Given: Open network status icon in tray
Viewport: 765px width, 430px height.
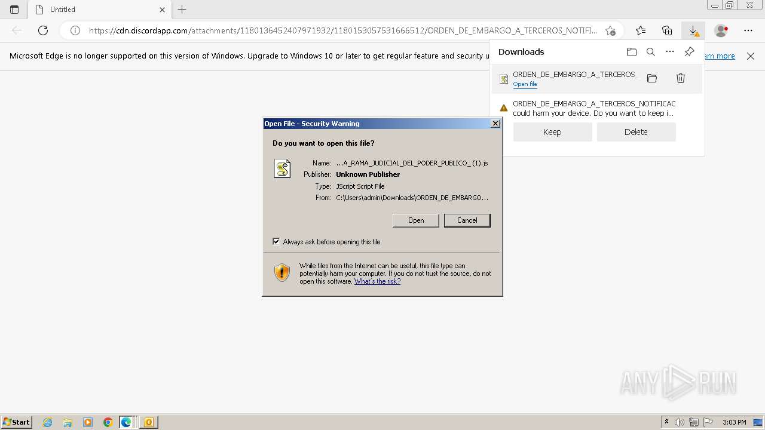Looking at the screenshot, I should (x=693, y=422).
